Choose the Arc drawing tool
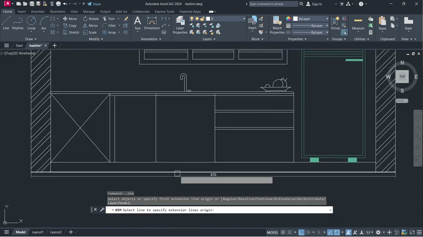This screenshot has width=423, height=237. click(x=44, y=23)
